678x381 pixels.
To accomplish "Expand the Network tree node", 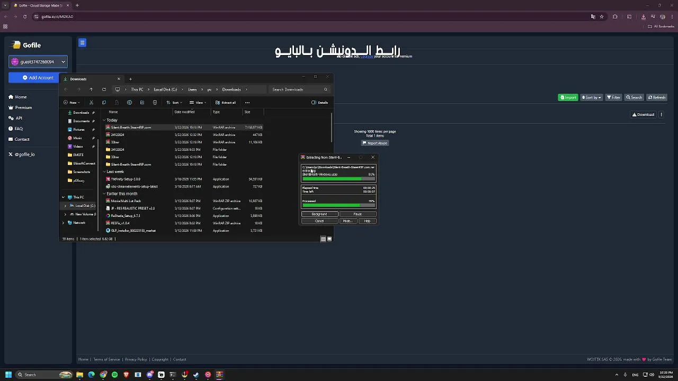I will (x=63, y=223).
